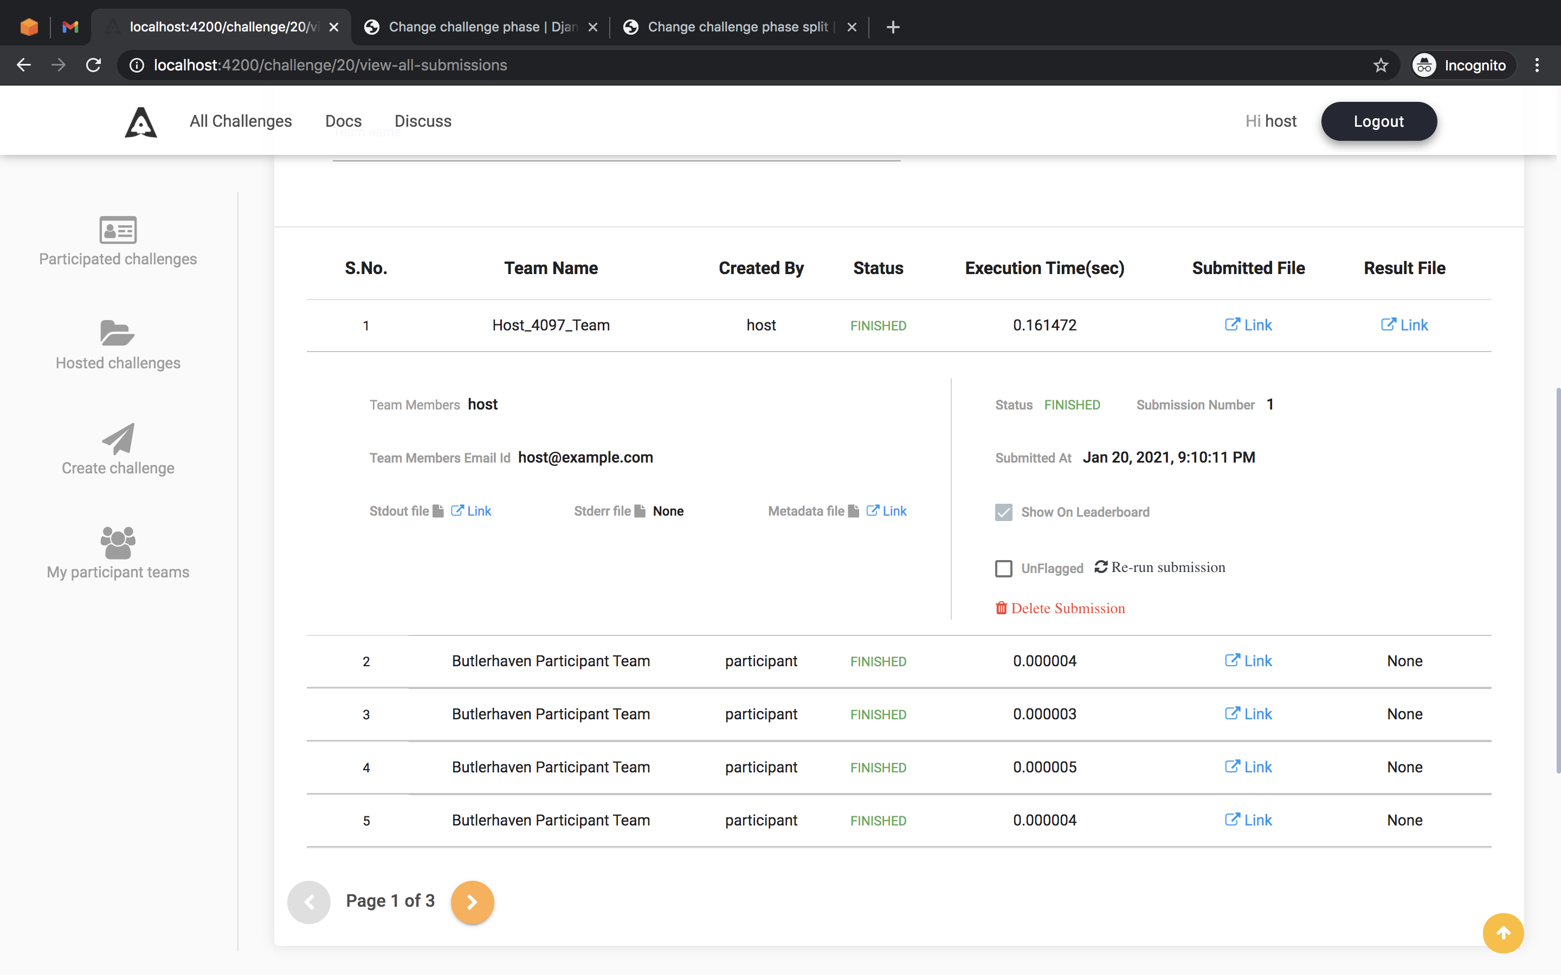Click the Status column header

click(x=878, y=268)
